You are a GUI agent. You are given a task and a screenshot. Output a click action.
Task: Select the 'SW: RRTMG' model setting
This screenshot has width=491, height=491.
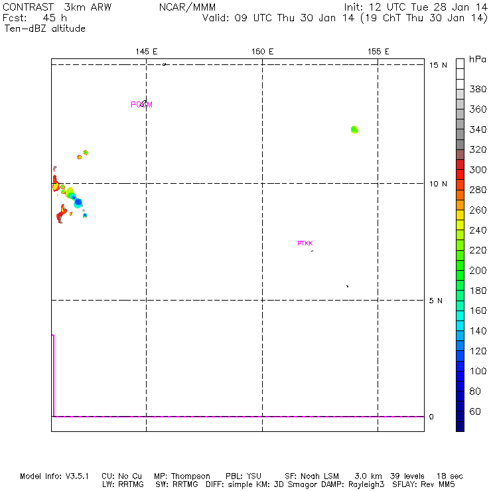click(176, 484)
